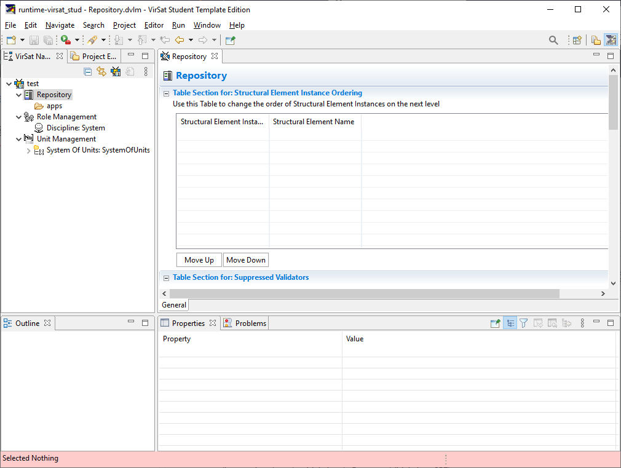
Task: Click the pen-shaped Search tool icon
Action: click(93, 40)
